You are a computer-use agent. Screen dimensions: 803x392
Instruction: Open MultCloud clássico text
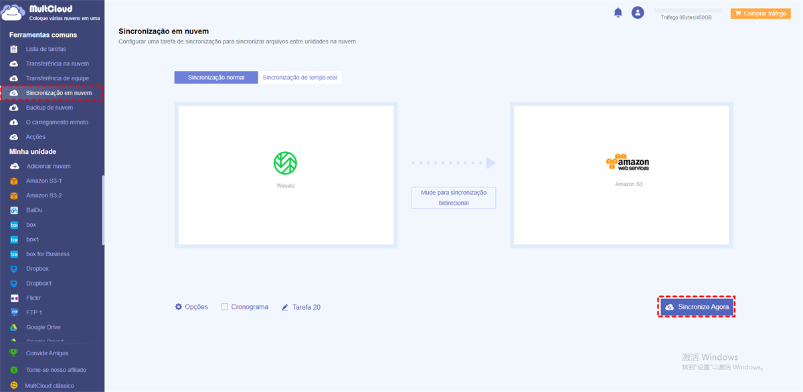pos(50,386)
